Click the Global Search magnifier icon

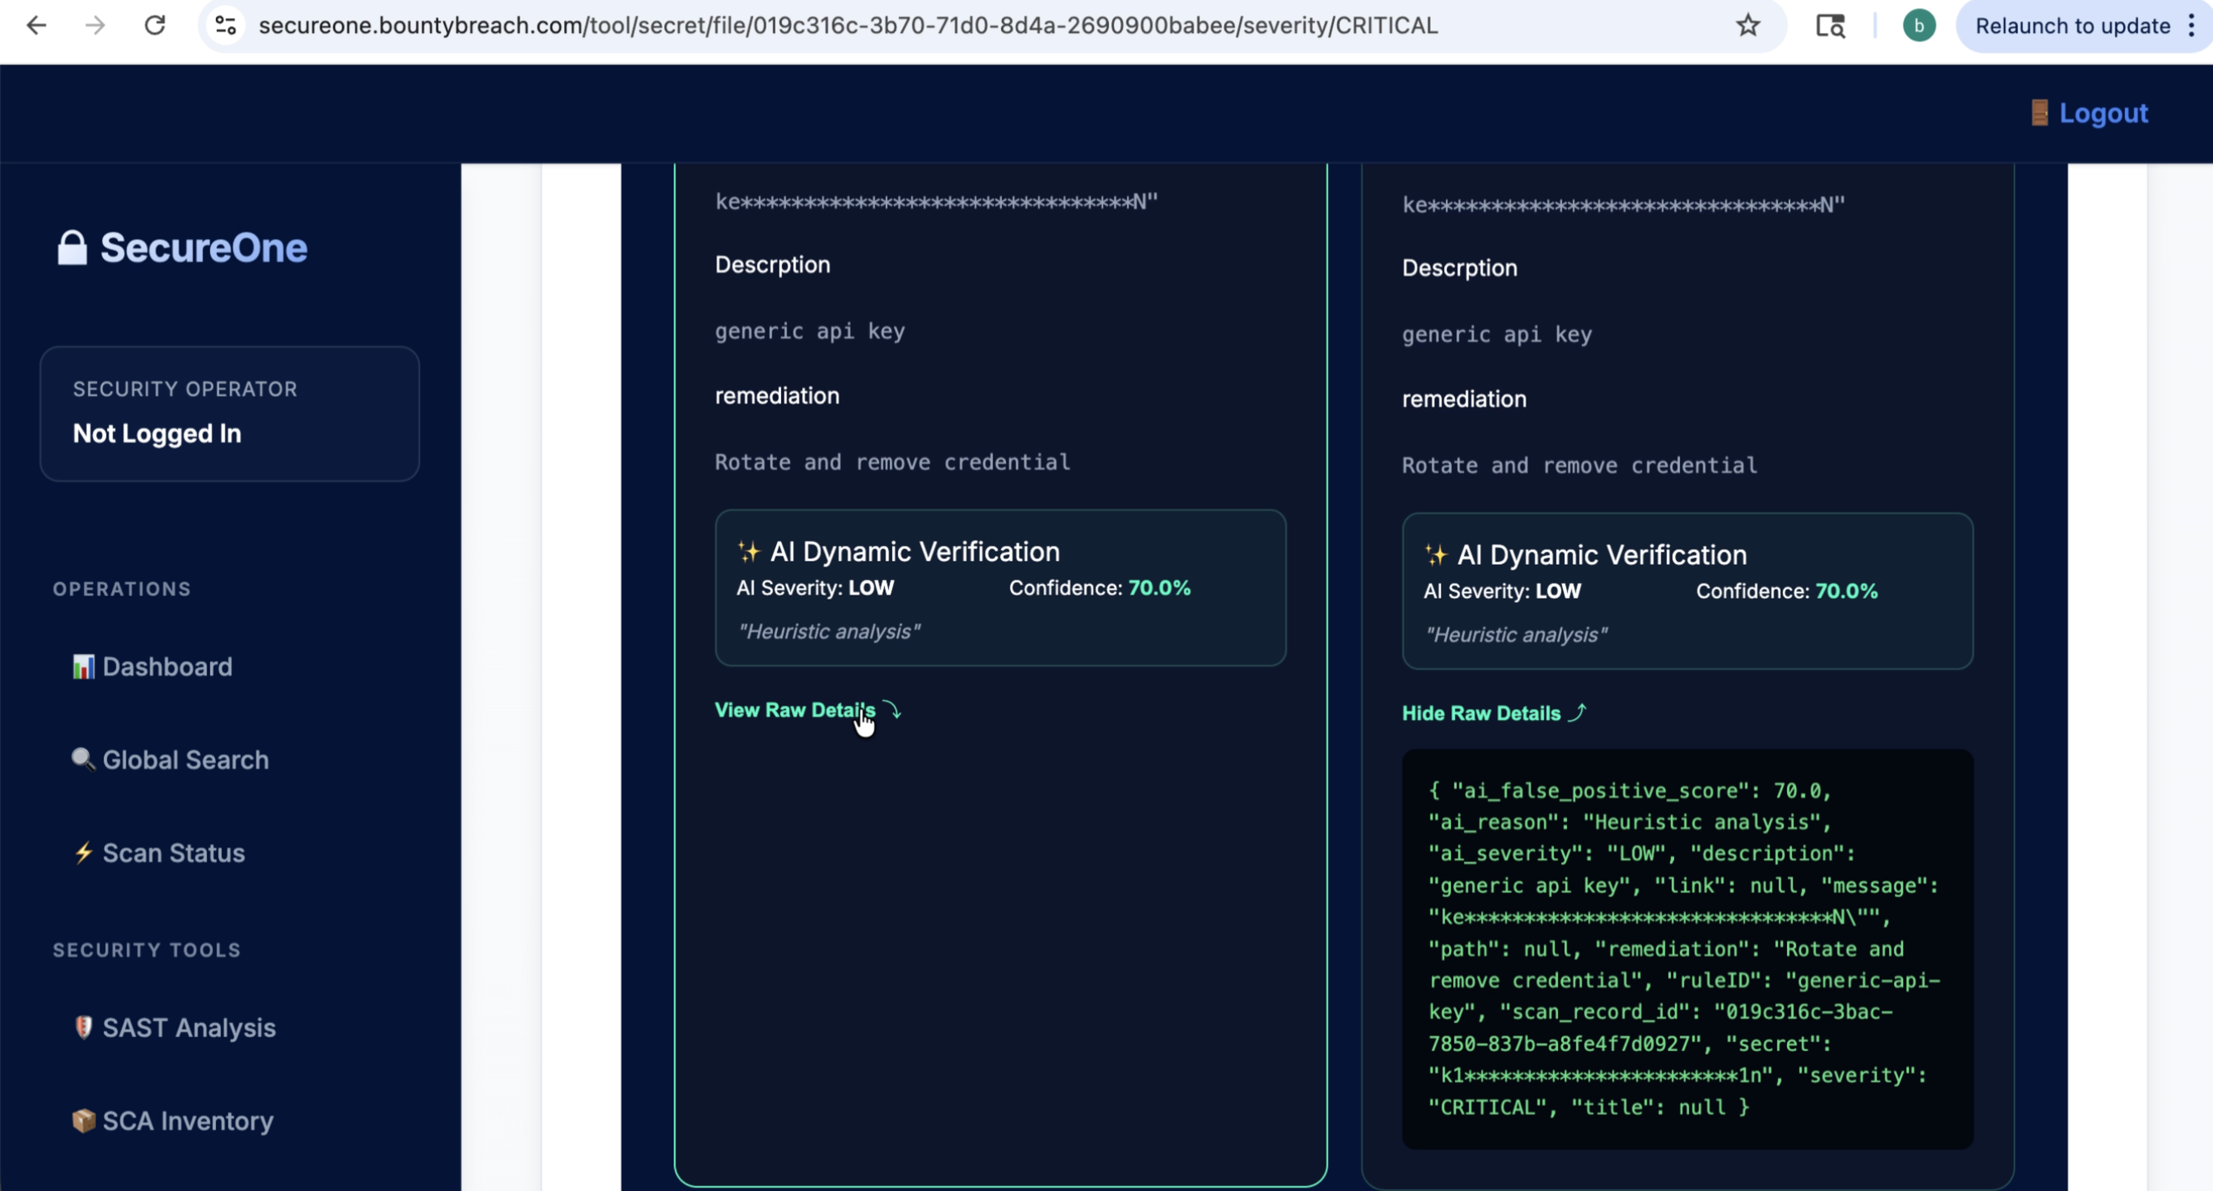[x=83, y=759]
